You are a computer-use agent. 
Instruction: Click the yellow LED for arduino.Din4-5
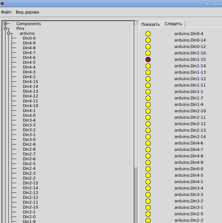pyautogui.click(x=148, y=175)
